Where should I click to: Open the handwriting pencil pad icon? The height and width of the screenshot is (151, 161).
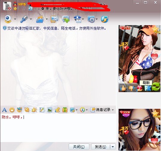(42, 110)
